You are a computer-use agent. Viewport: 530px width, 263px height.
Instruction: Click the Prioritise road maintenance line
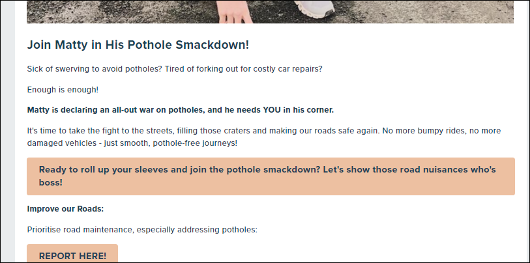point(142,230)
